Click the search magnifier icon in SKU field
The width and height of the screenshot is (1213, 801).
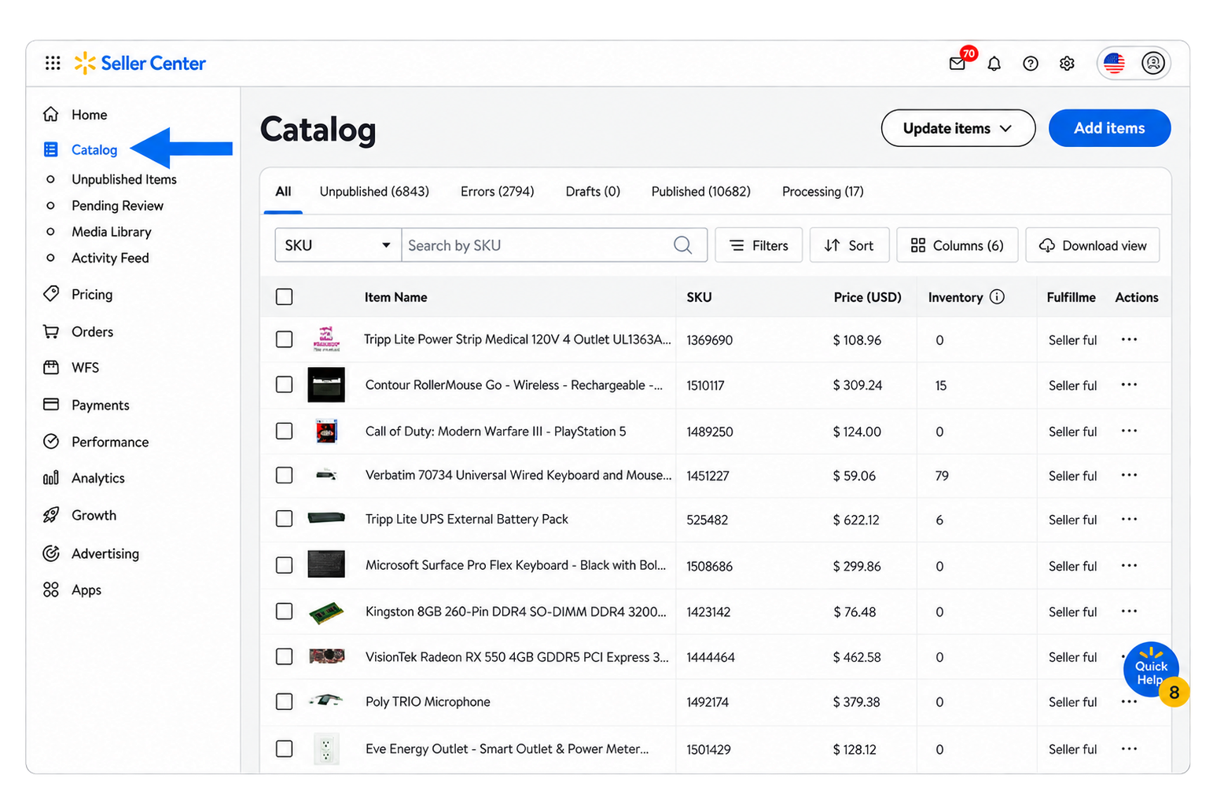point(683,245)
